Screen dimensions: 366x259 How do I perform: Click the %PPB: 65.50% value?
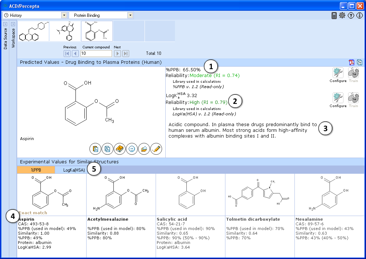[x=183, y=69]
